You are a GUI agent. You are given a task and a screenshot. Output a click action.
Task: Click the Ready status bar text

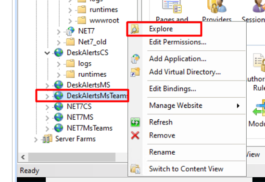pos(29,171)
